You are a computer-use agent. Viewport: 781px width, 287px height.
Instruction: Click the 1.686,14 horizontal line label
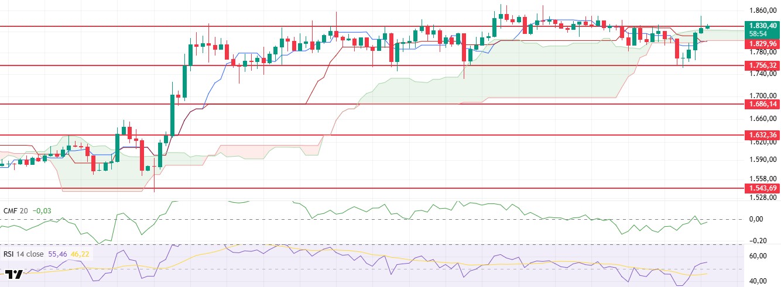point(760,104)
